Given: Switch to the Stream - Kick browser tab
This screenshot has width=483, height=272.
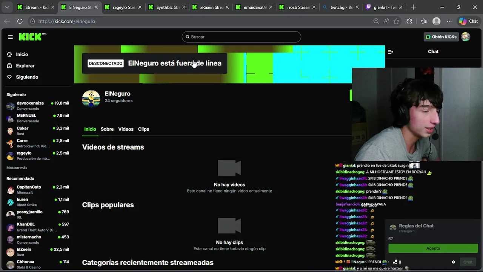Looking at the screenshot, I should 36,7.
